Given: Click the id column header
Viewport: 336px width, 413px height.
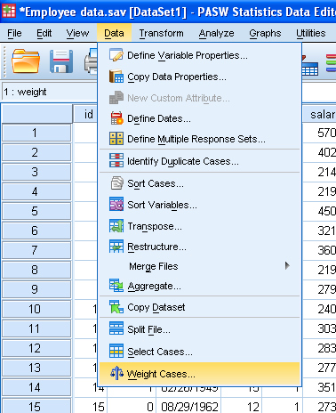Looking at the screenshot, I should click(85, 114).
